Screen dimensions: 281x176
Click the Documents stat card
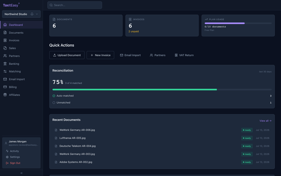86,25
